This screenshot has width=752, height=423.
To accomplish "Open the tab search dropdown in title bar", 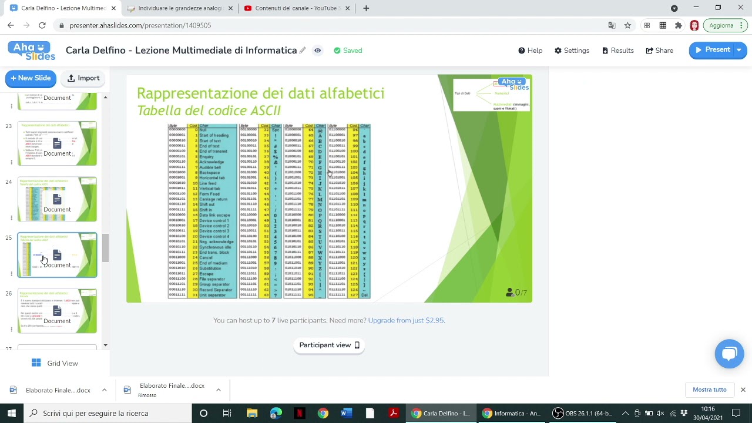I will point(674,8).
